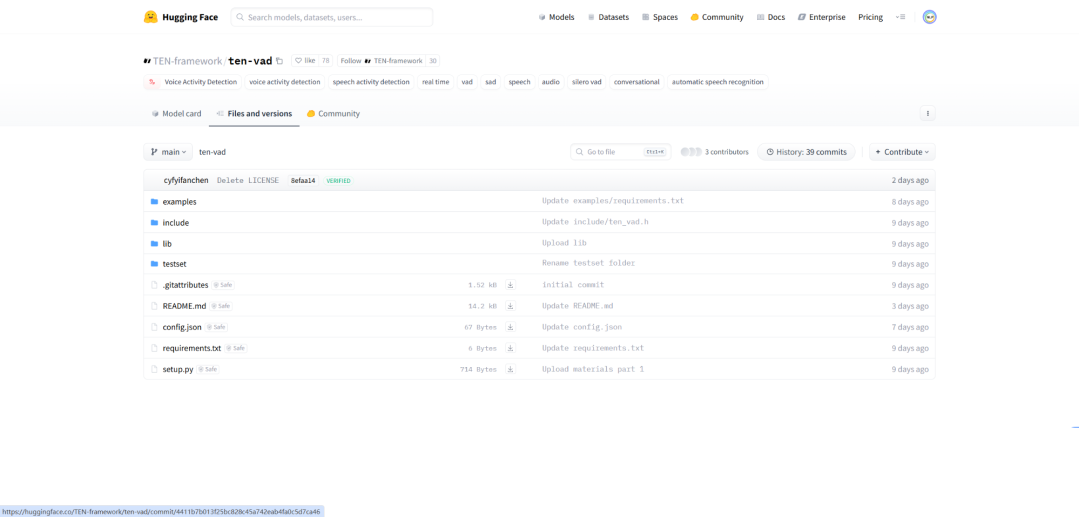
Task: Open the Models nav item
Action: click(x=556, y=17)
